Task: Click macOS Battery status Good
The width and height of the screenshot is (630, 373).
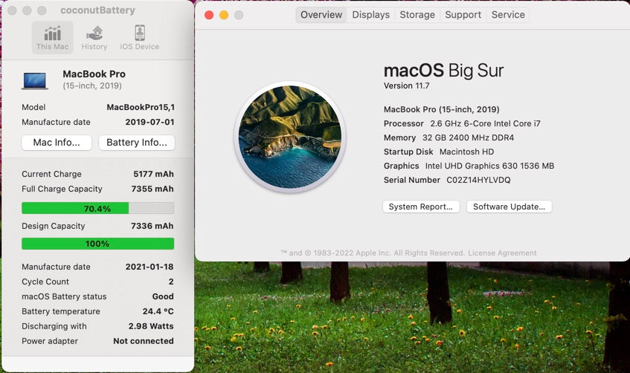Action: point(163,296)
